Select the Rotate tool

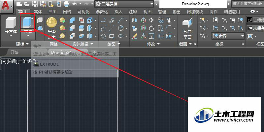coord(151,28)
